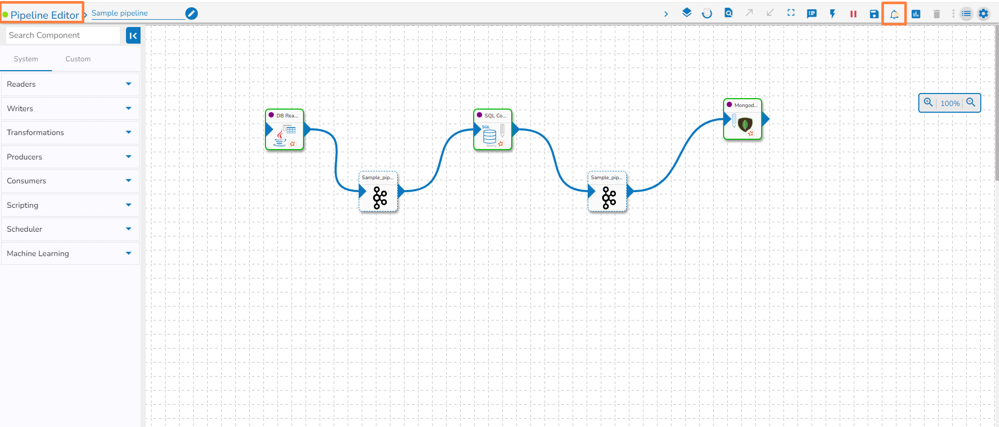Click the Pipeline Editor breadcrumb link
999x427 pixels.
[45, 15]
